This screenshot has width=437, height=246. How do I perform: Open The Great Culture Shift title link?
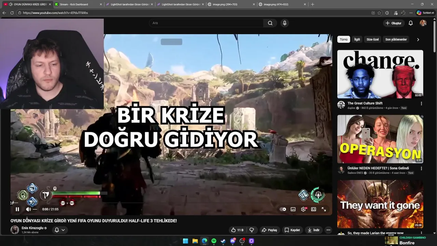365,103
